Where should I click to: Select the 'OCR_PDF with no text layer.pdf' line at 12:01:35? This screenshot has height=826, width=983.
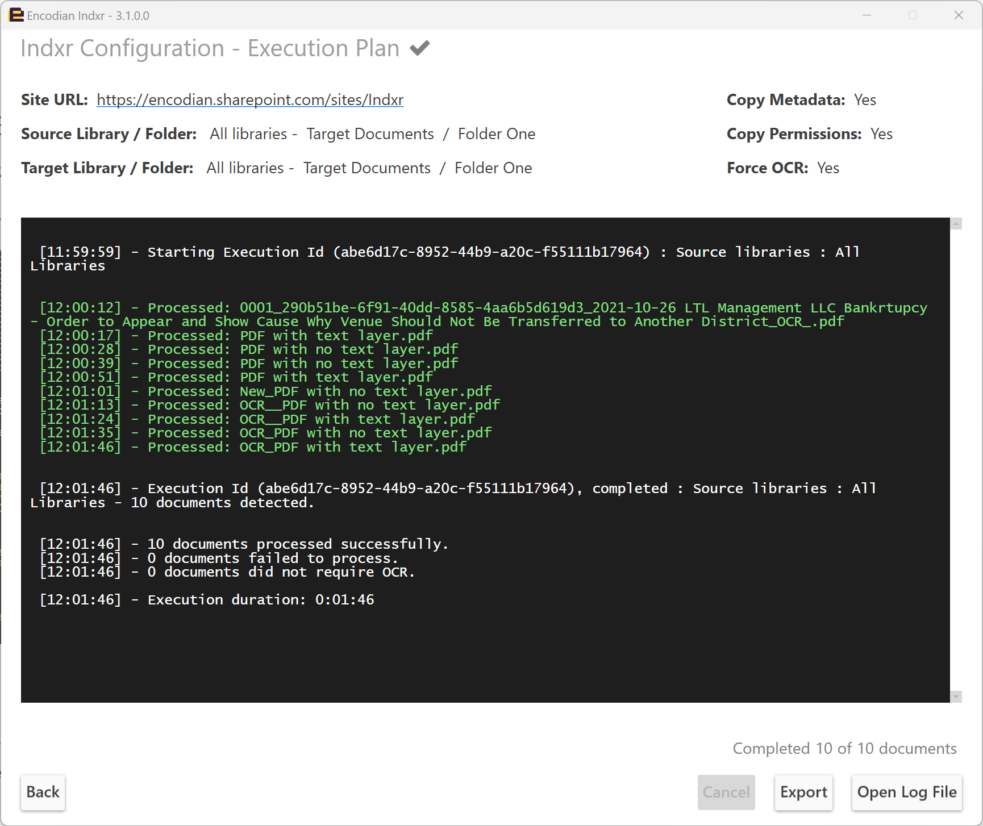click(x=265, y=433)
